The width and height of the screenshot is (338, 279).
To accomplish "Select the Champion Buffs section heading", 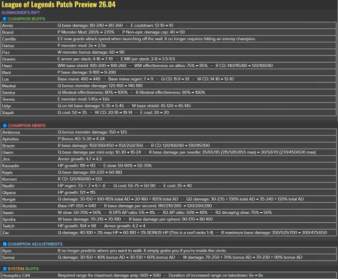I will click(x=26, y=19).
